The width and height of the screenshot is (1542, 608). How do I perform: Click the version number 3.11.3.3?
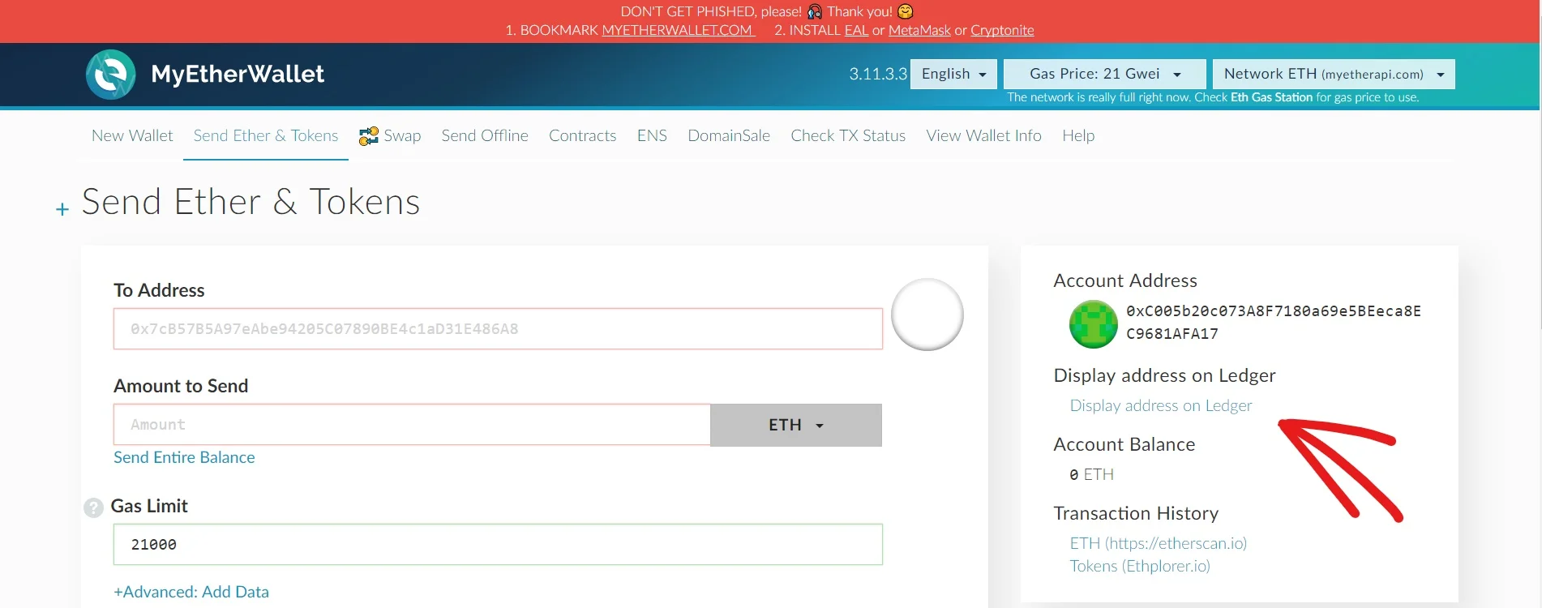[878, 74]
